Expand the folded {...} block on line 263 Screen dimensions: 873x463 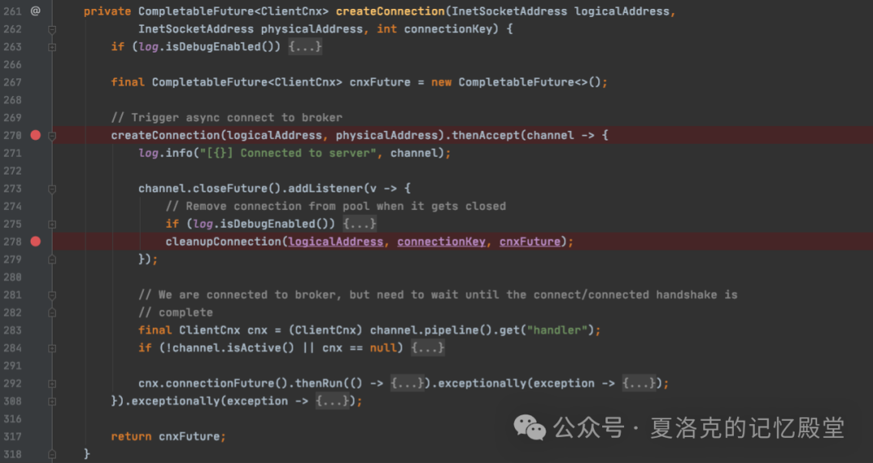(305, 47)
